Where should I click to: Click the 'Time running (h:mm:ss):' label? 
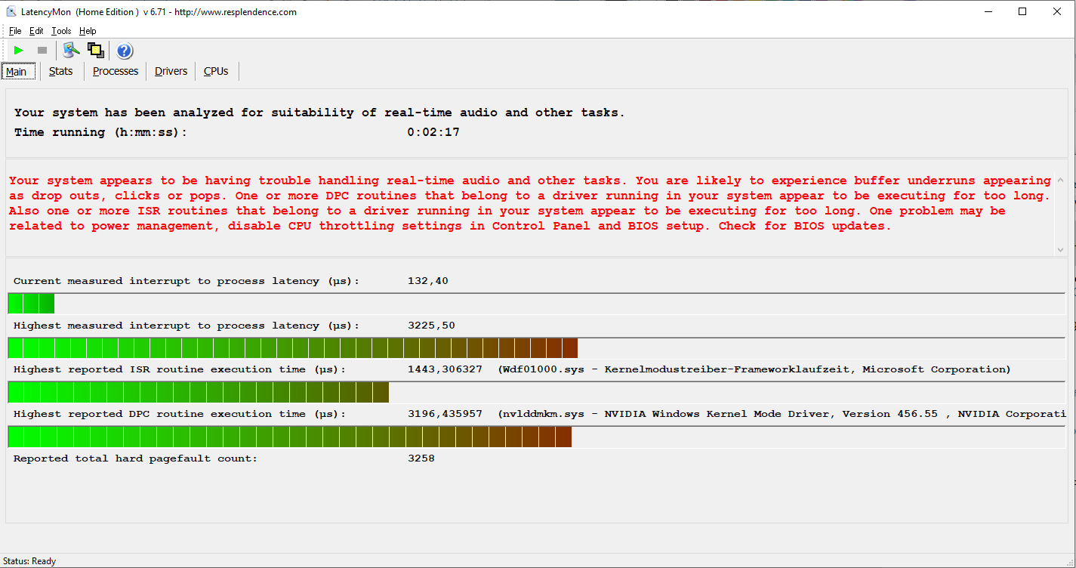click(100, 132)
